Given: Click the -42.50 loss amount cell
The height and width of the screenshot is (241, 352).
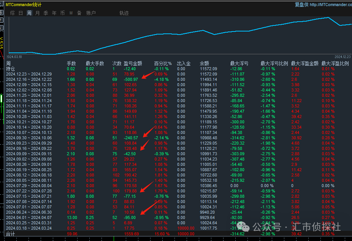Looking at the screenshot, I should click(130, 154).
